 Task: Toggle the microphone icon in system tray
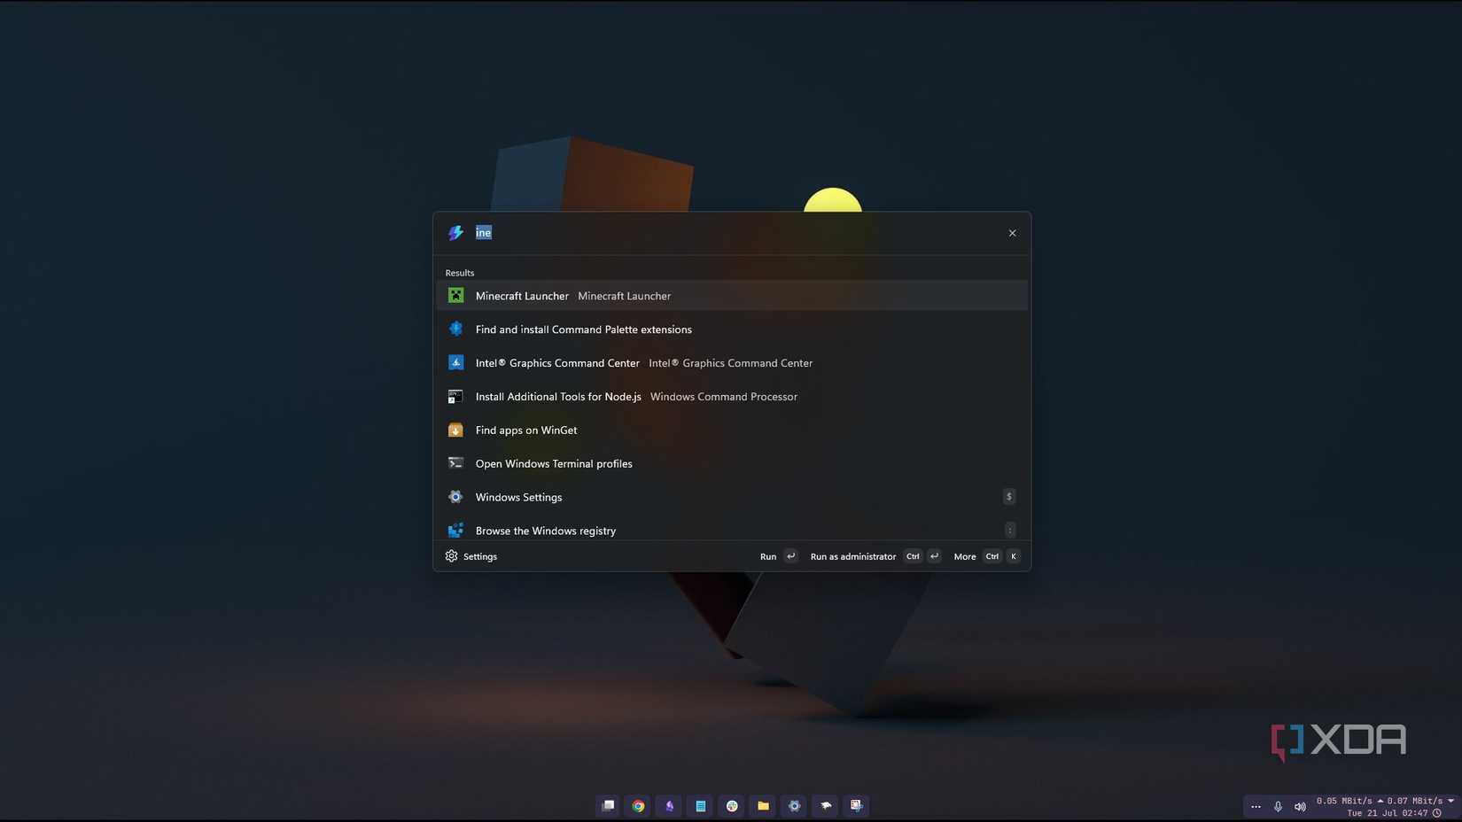pos(1278,807)
